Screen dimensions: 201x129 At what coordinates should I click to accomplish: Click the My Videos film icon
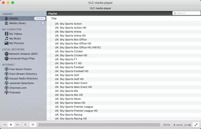6,34
